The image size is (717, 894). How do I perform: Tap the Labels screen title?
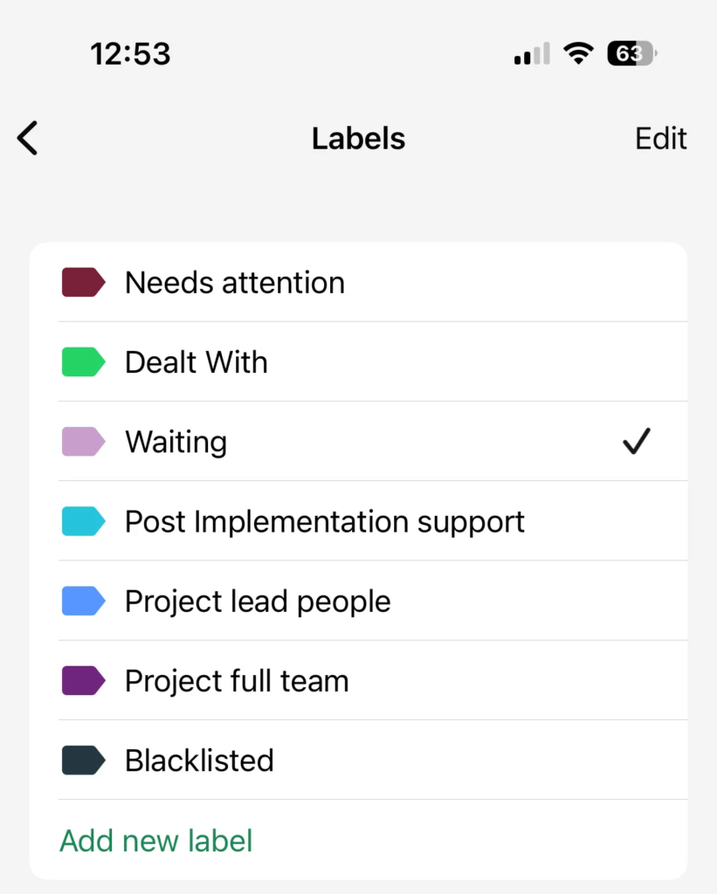(x=358, y=138)
